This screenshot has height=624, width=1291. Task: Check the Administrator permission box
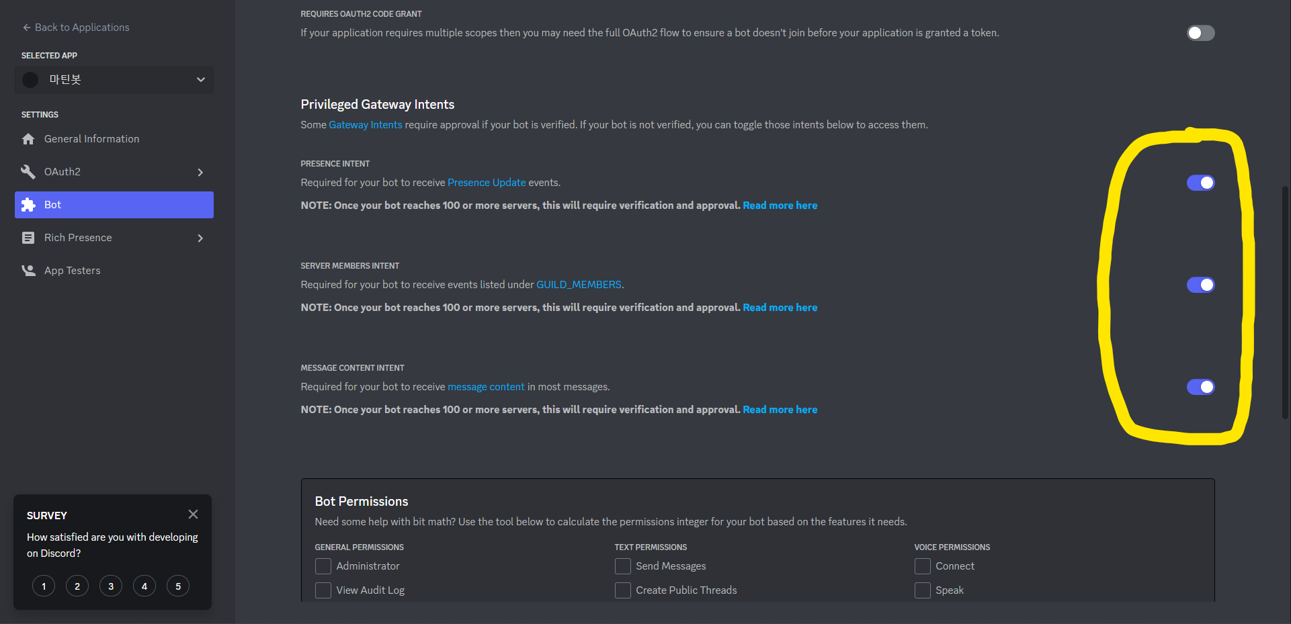pyautogui.click(x=323, y=566)
